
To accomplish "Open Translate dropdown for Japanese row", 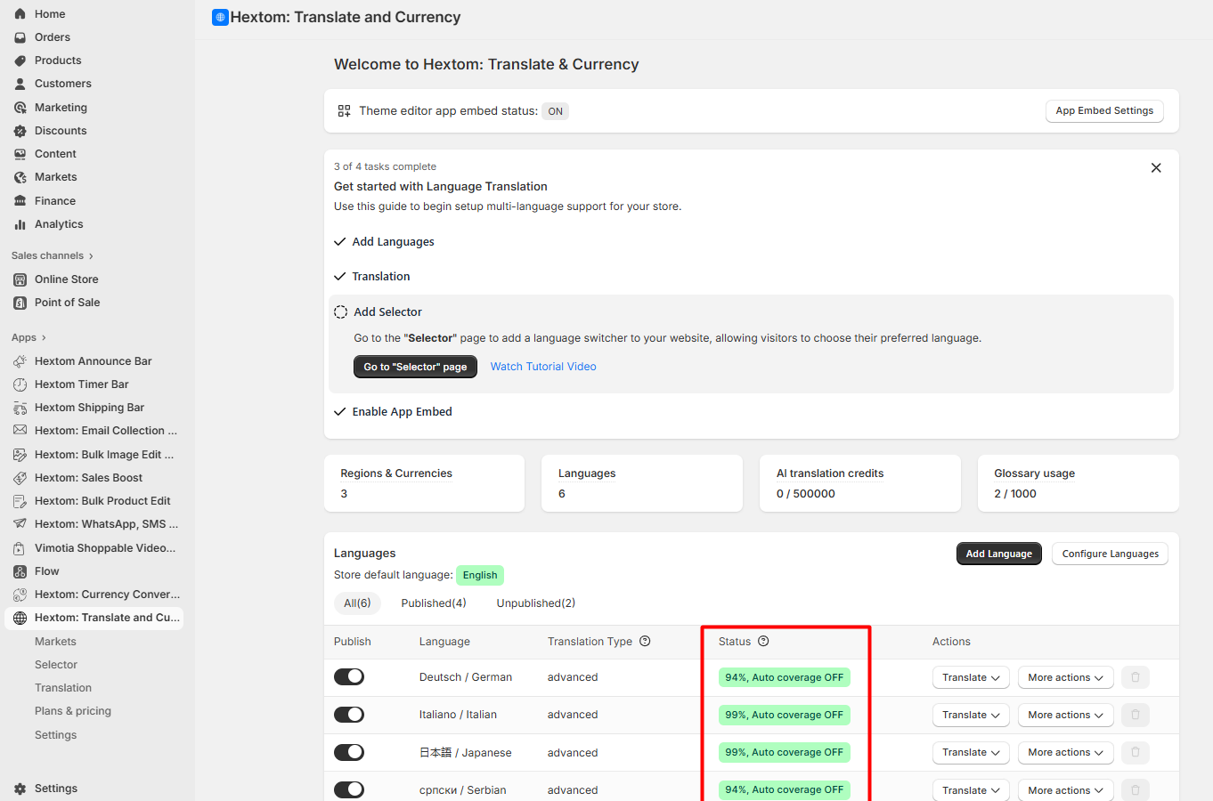I will pos(971,752).
